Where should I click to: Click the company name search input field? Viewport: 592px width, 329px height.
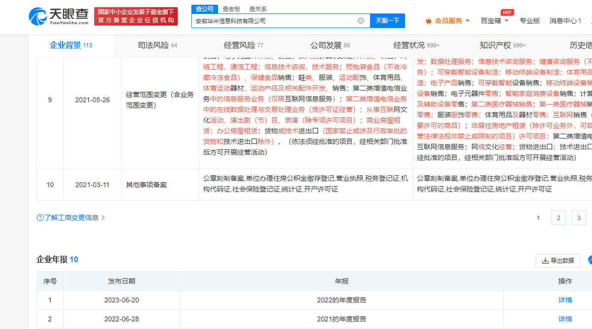[x=274, y=21]
